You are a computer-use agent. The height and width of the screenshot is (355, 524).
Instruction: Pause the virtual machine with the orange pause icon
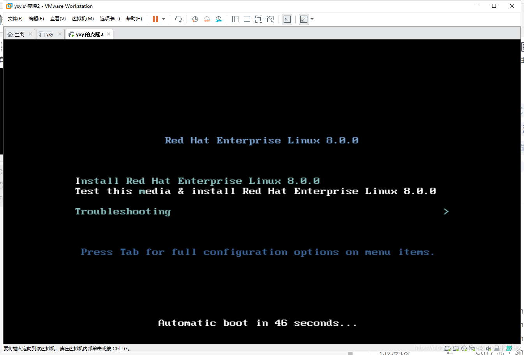[x=155, y=19]
